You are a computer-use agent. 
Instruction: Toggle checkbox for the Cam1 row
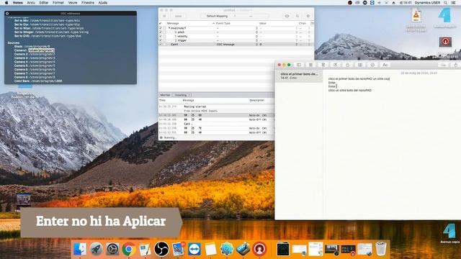[x=161, y=45]
